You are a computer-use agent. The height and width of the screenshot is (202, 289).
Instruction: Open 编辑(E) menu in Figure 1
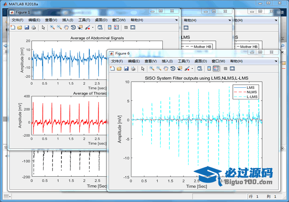[34, 20]
